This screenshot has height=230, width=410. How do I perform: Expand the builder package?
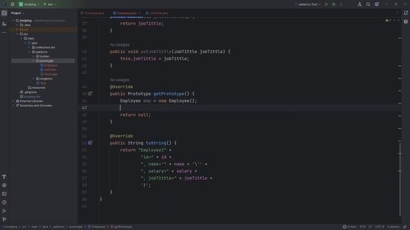[33, 56]
